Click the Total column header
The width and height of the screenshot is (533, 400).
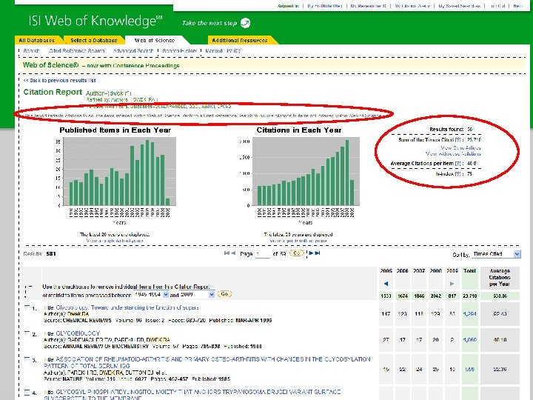click(x=469, y=271)
